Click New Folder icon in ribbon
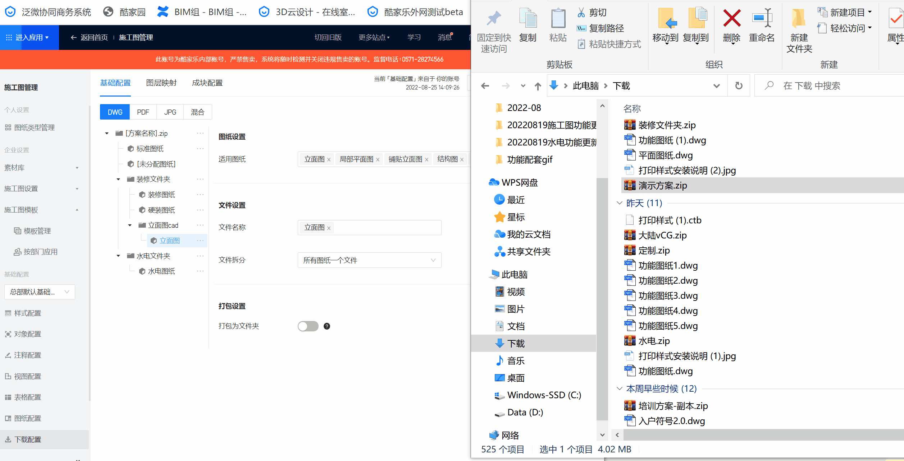 click(x=799, y=19)
